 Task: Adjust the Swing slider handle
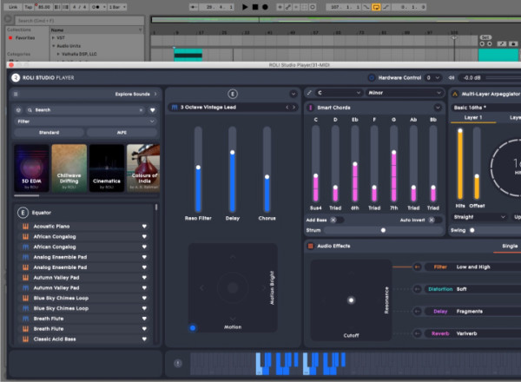tap(472, 230)
